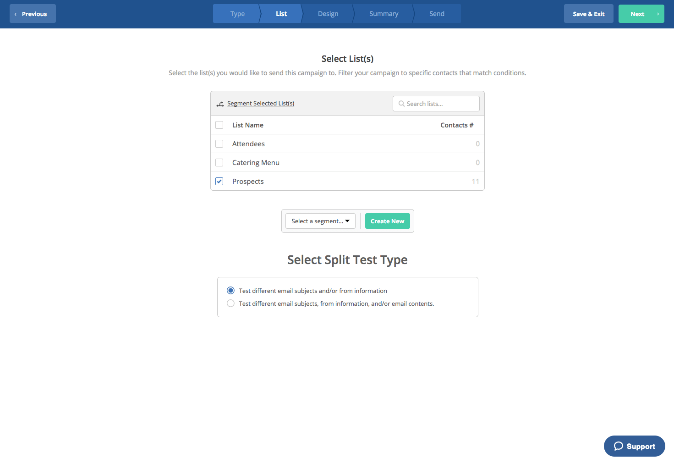The height and width of the screenshot is (458, 674).
Task: Toggle the select-all List Name checkbox
Action: coord(219,125)
